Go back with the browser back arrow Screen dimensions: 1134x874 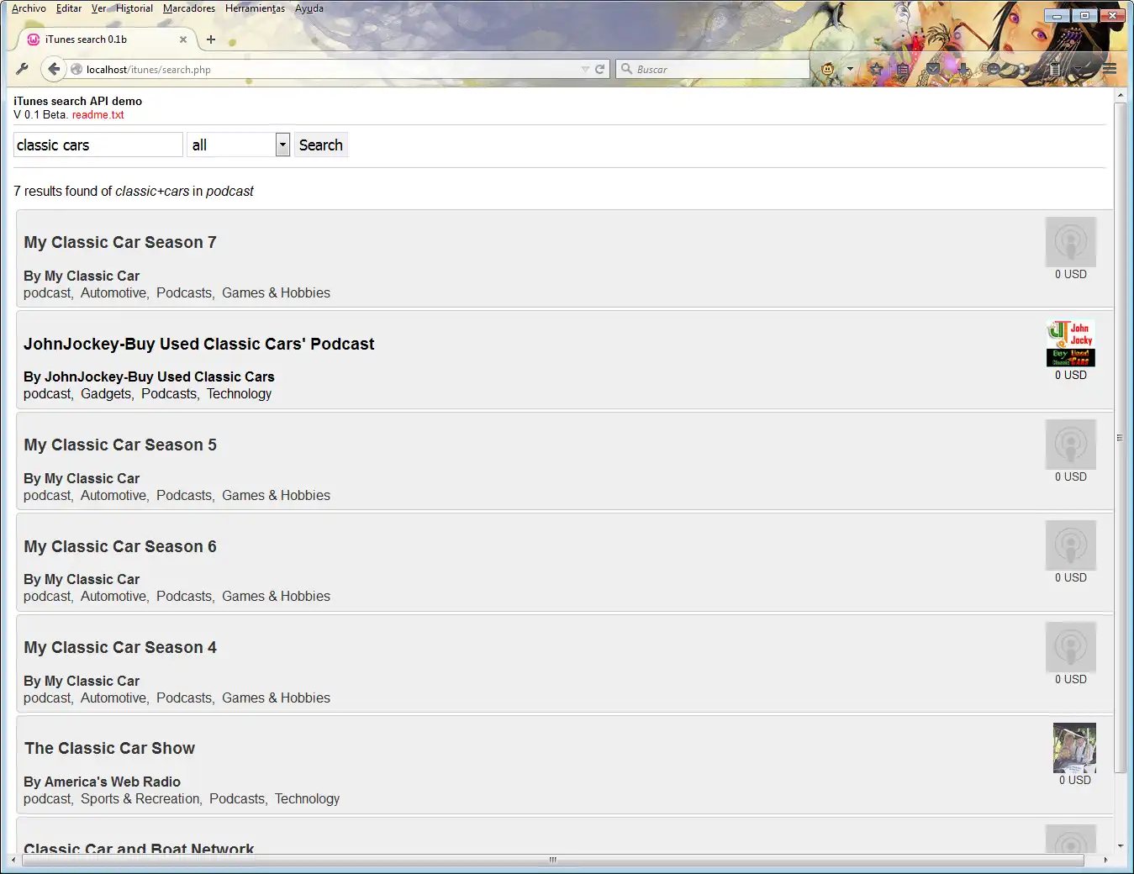(x=54, y=69)
